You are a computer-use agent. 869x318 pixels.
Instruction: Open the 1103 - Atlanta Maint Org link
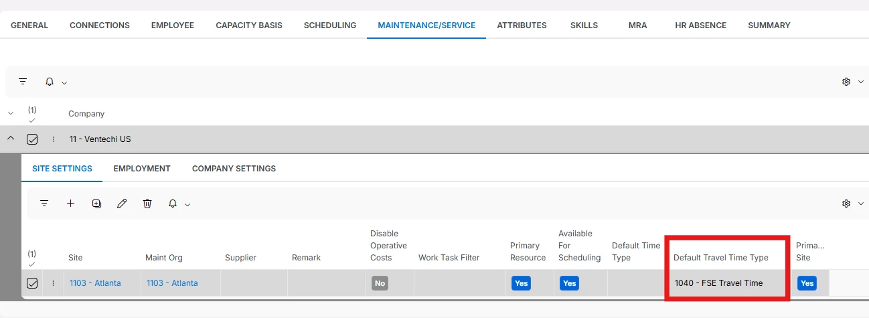coord(172,283)
